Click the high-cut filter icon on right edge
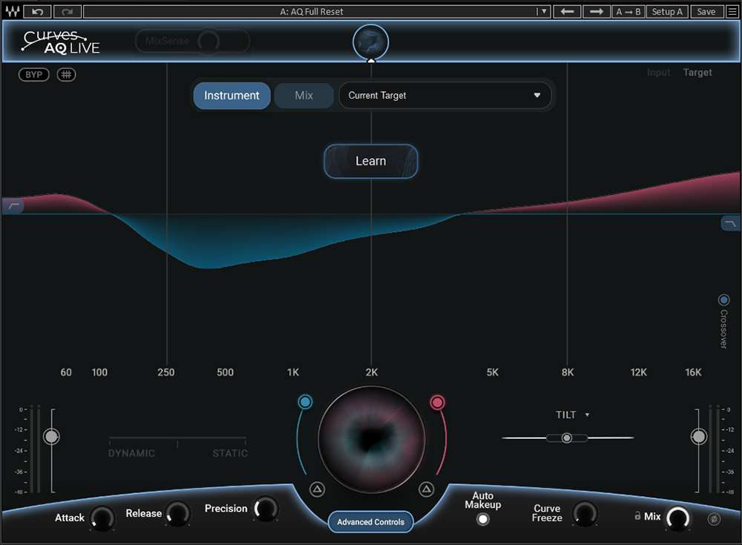This screenshot has height=545, width=742. 730,223
